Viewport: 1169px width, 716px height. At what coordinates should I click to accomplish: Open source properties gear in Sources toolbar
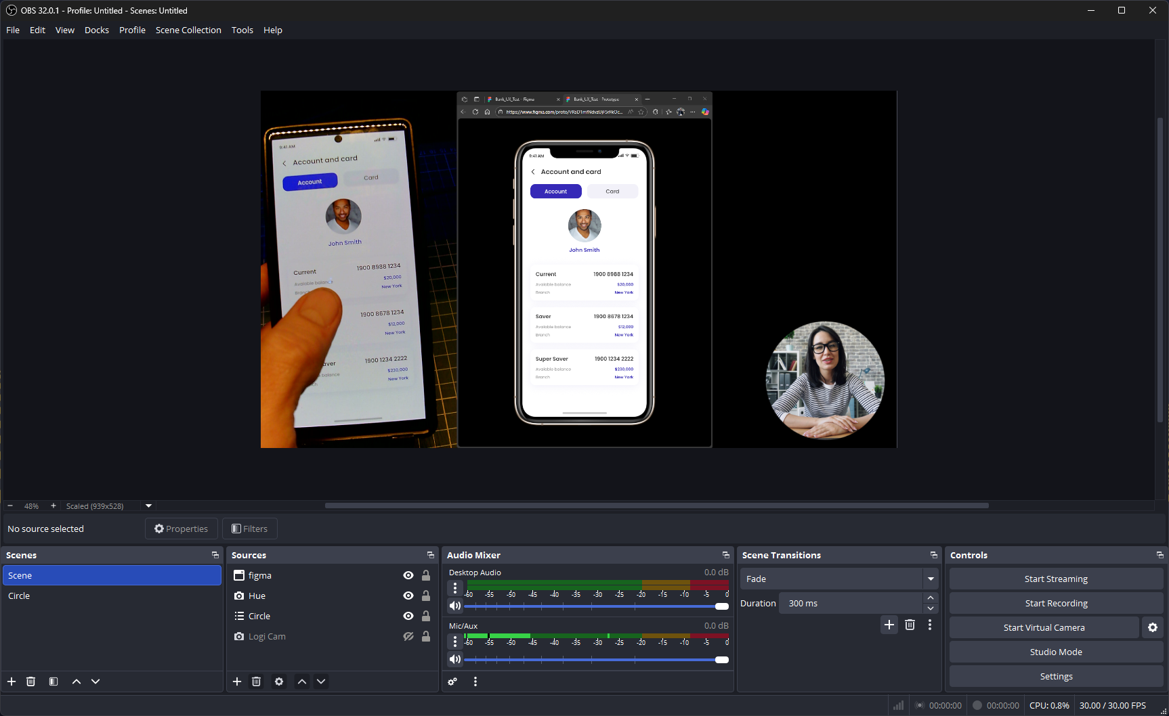click(279, 681)
